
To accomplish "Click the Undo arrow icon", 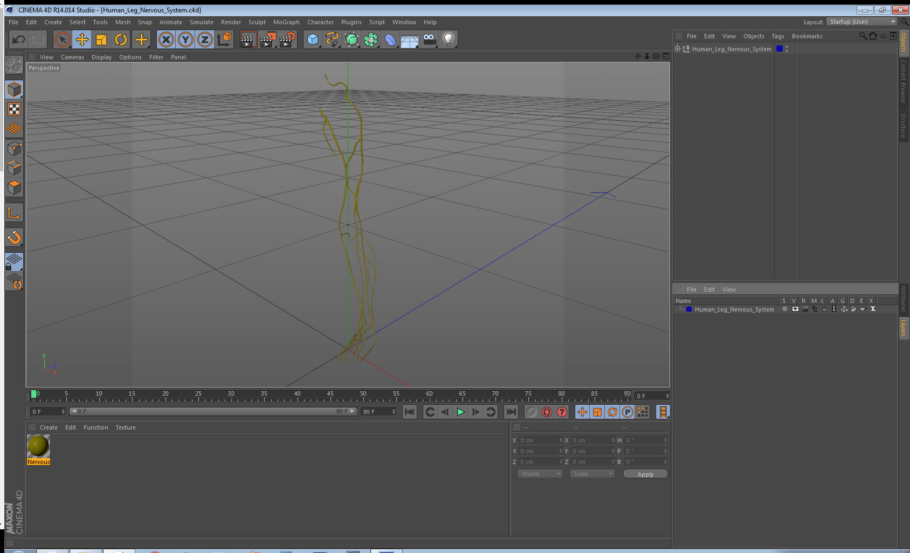I will point(19,39).
